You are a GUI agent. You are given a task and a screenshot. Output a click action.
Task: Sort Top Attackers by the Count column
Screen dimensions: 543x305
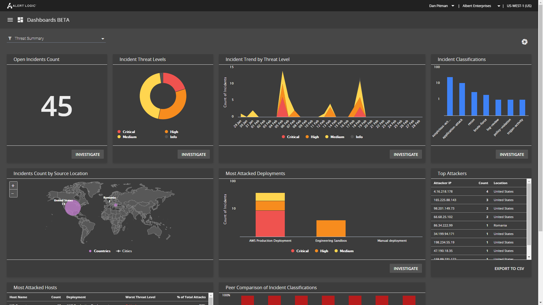tap(483, 183)
